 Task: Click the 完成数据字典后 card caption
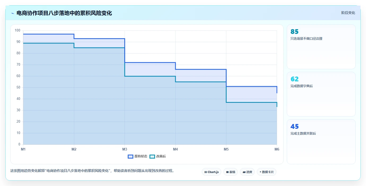(x=302, y=86)
